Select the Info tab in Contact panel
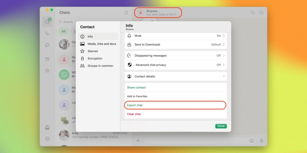This screenshot has width=307, height=153. point(98,36)
